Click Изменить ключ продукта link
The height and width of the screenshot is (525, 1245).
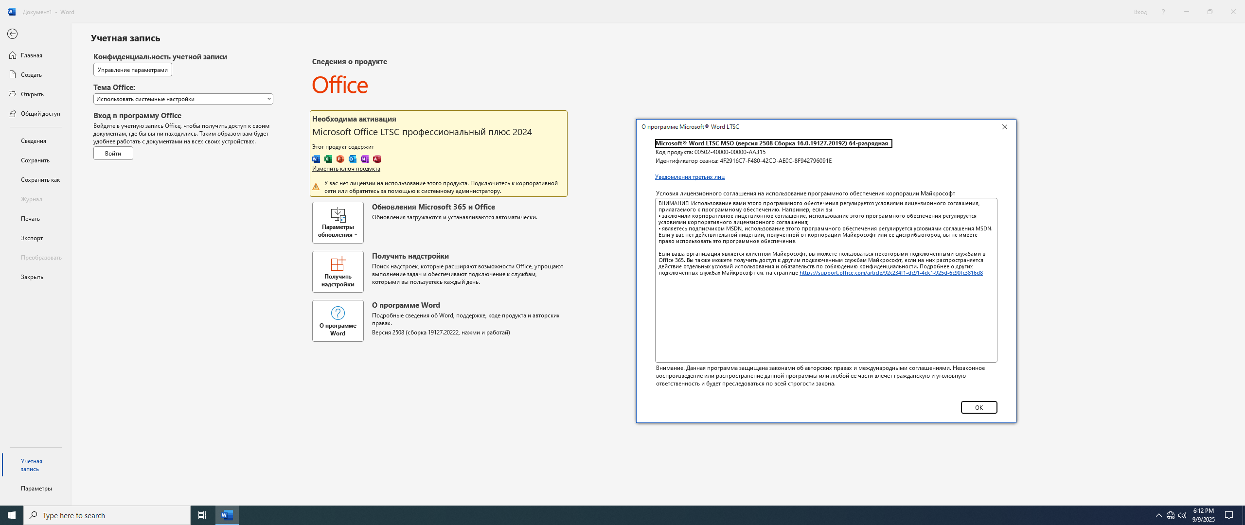click(346, 169)
